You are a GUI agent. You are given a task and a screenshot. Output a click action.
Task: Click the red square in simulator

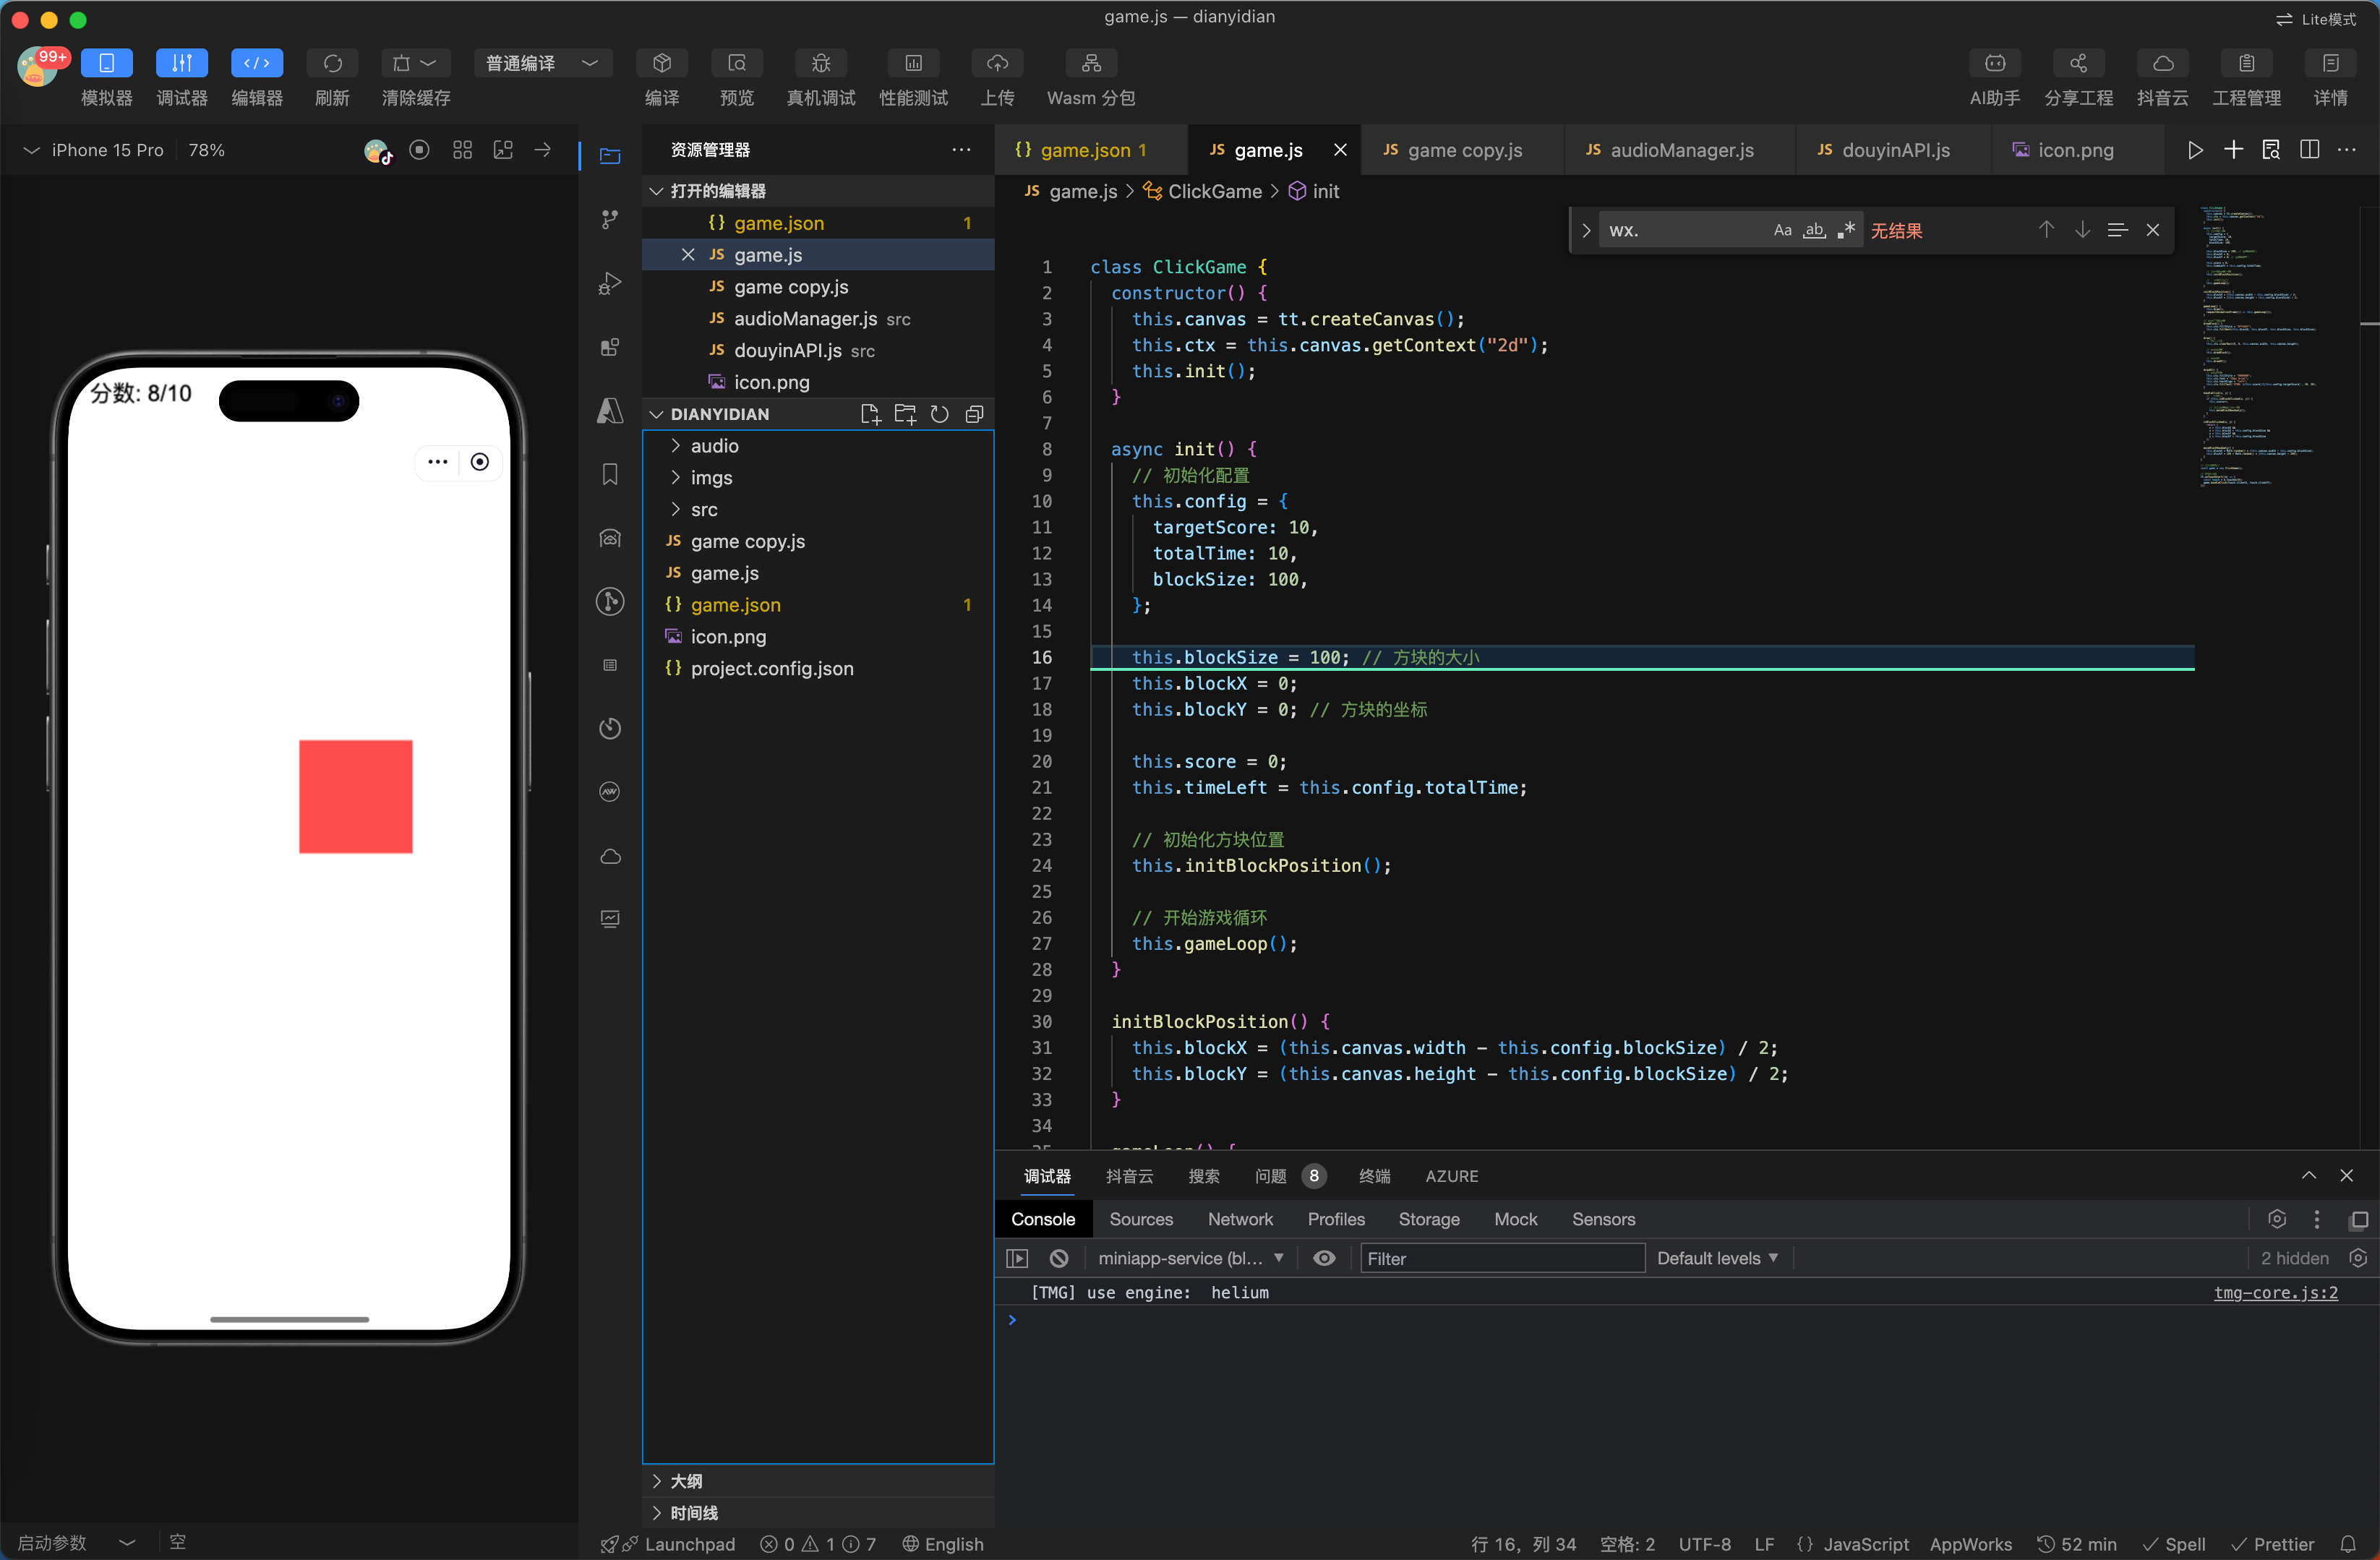coord(355,796)
